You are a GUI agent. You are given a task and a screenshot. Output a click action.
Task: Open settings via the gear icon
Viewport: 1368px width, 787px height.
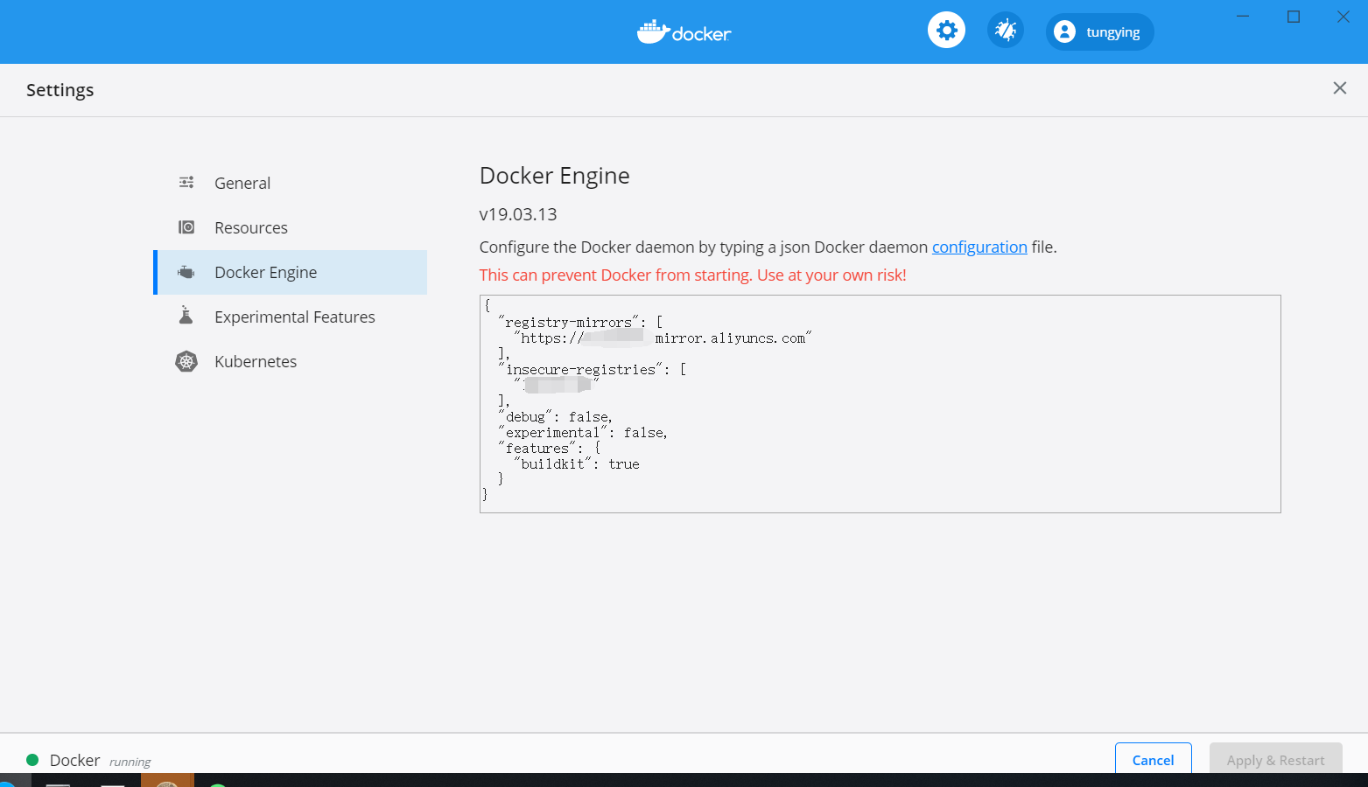coord(946,31)
